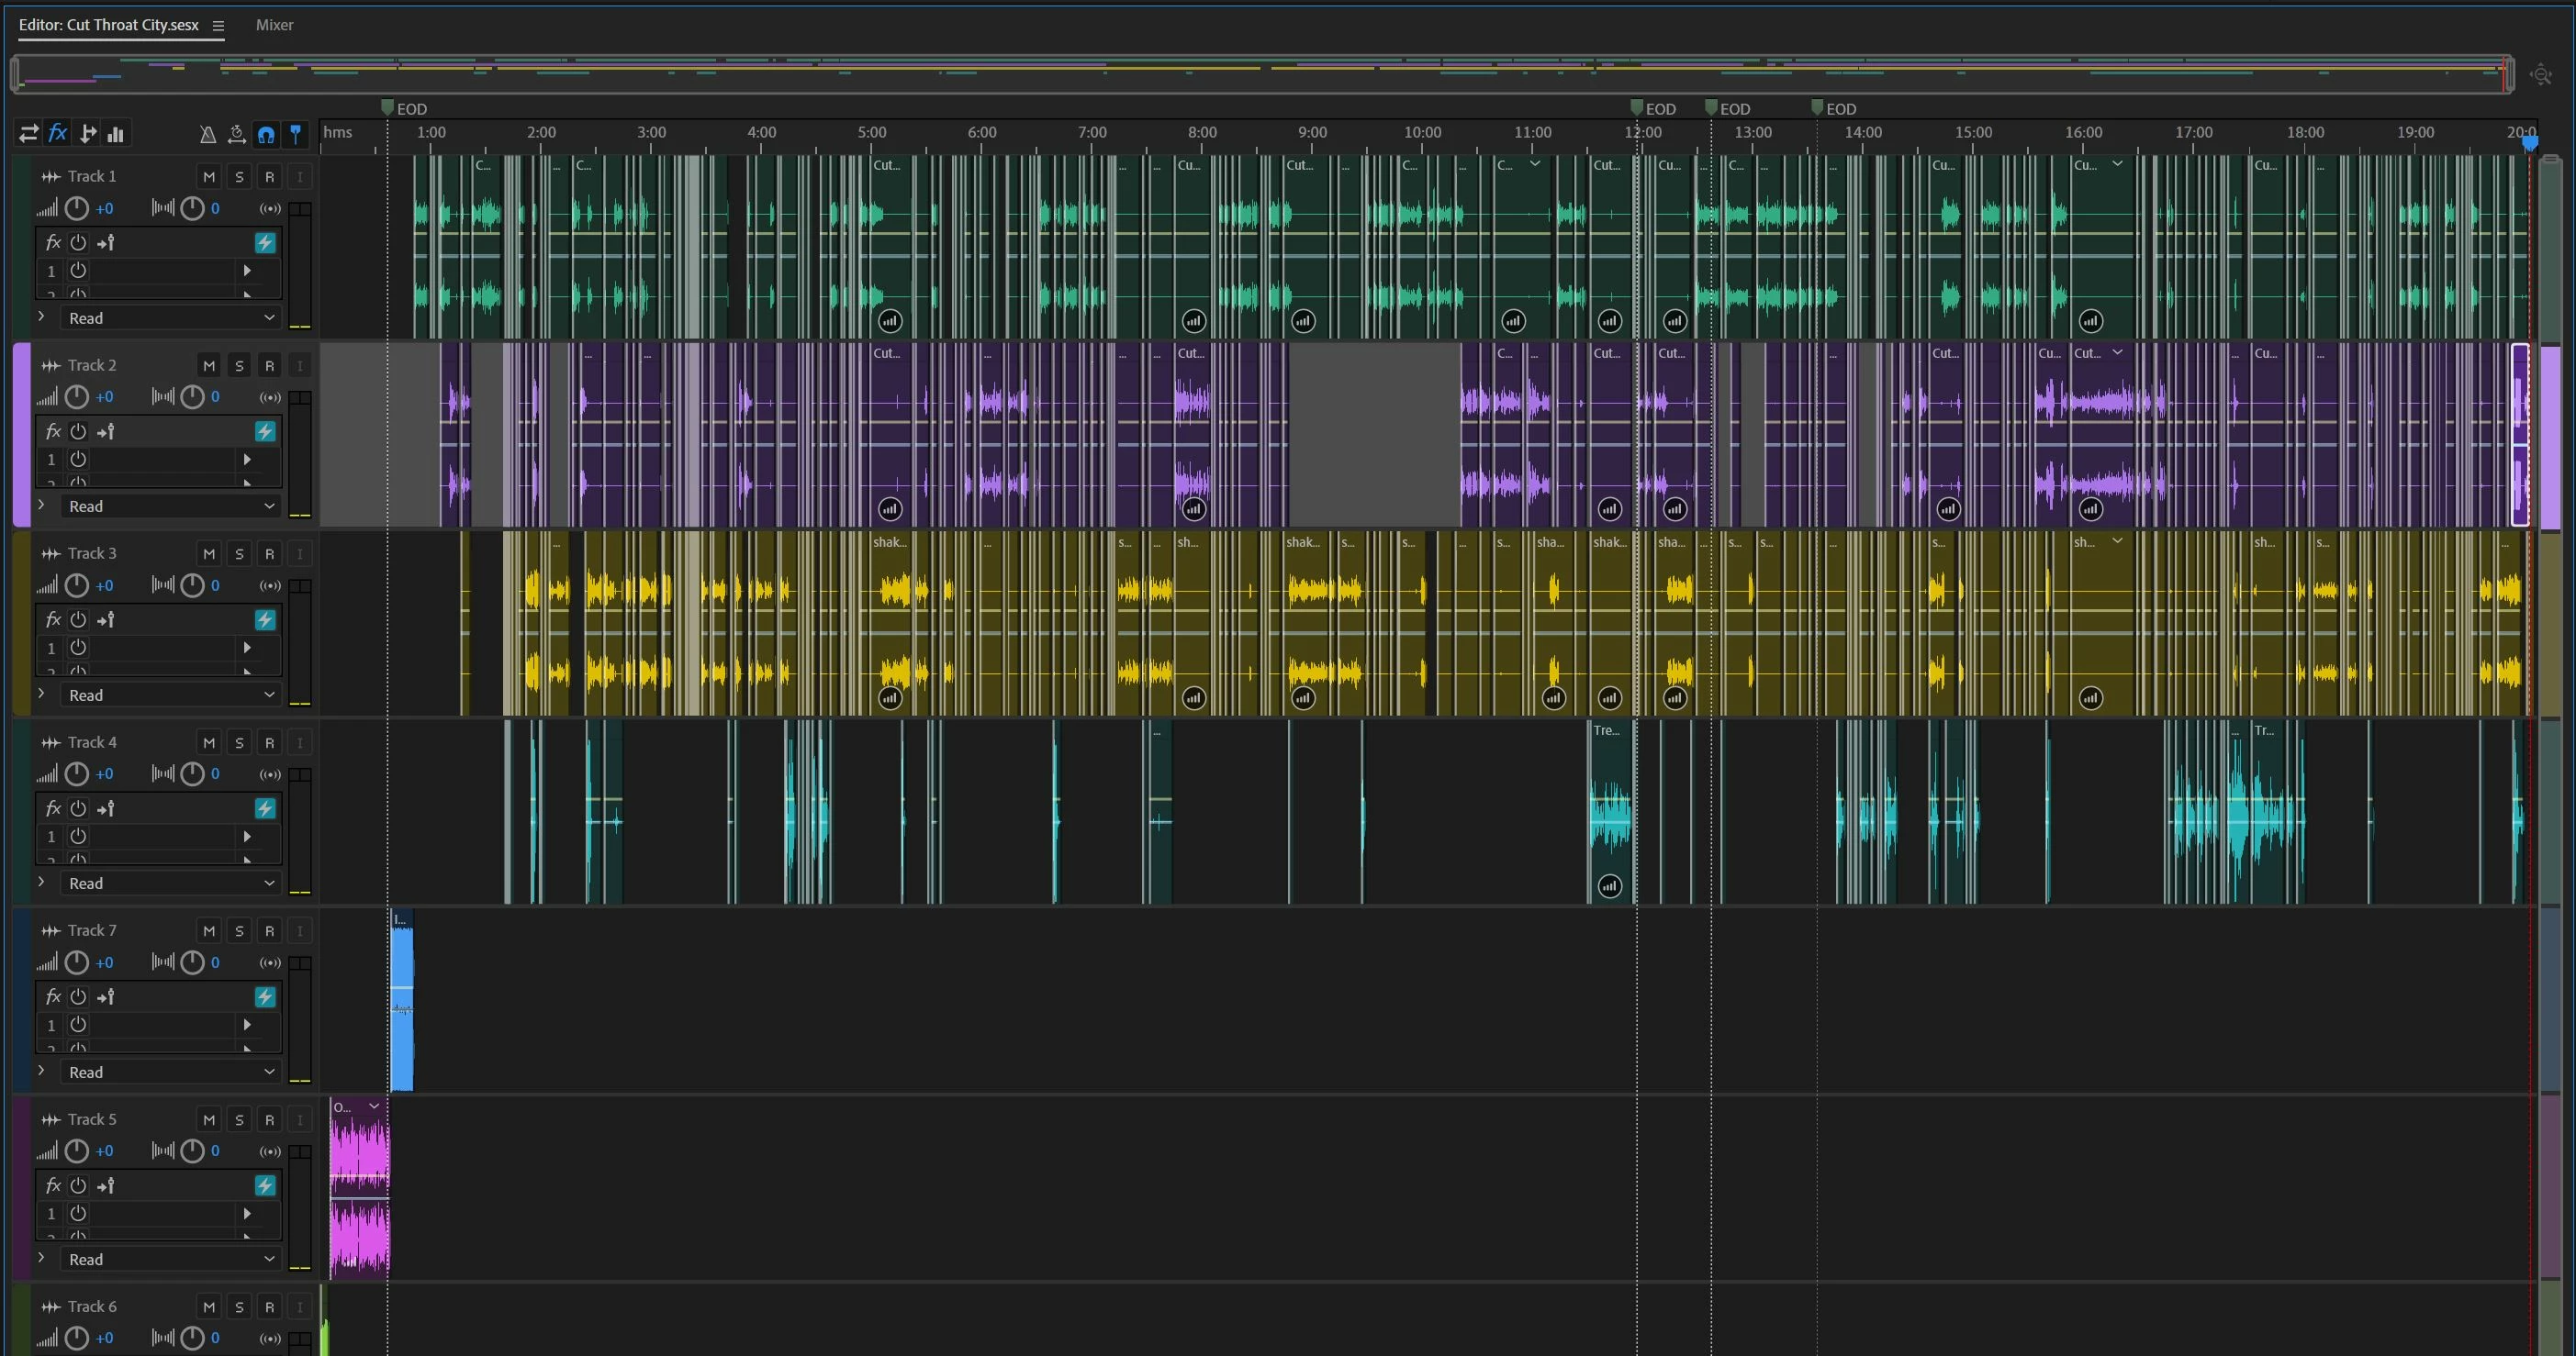Click the blue marker pin icon
The height and width of the screenshot is (1356, 2576).
click(x=295, y=133)
